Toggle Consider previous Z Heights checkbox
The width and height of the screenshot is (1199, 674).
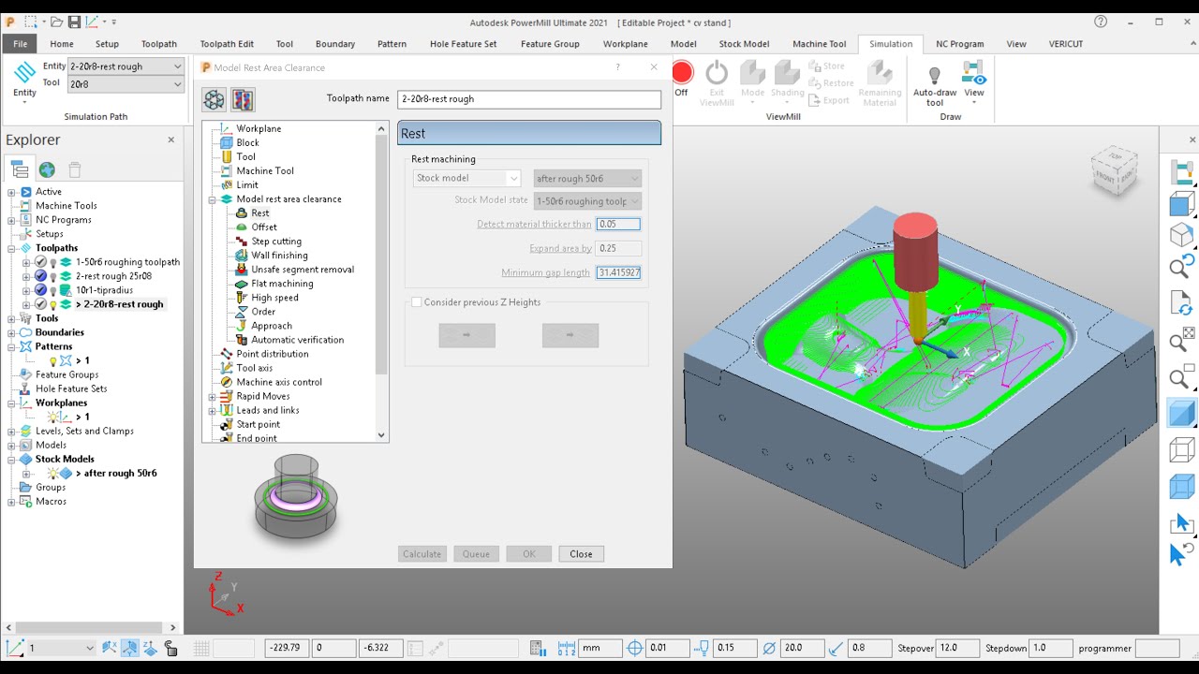click(417, 302)
